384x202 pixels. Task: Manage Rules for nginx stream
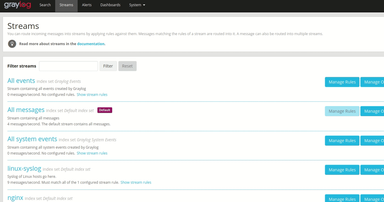[x=342, y=198]
